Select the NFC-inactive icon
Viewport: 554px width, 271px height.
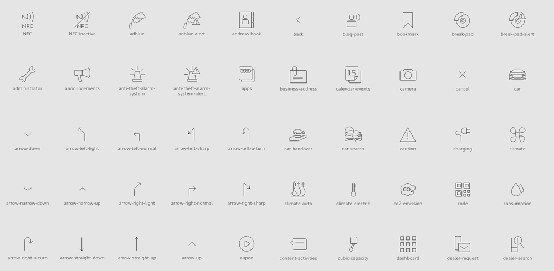pyautogui.click(x=82, y=20)
